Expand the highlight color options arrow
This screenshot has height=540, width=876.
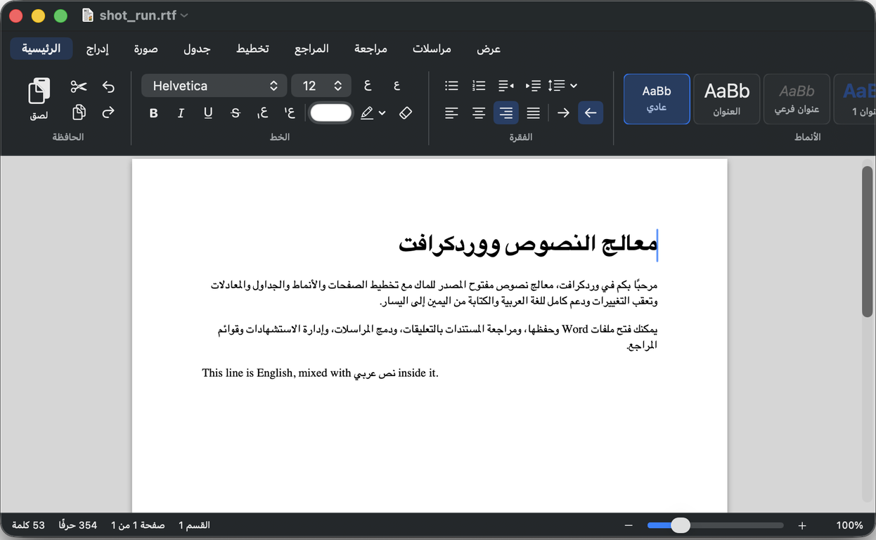(382, 113)
